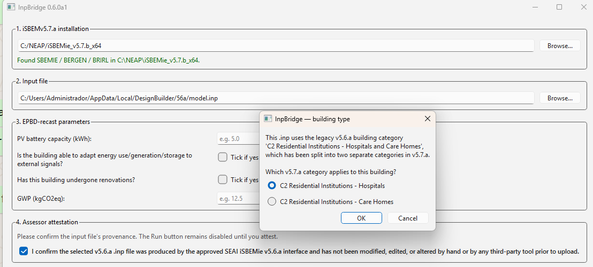This screenshot has height=267, width=593.
Task: Maximize the InpBridge main window
Action: (x=559, y=7)
